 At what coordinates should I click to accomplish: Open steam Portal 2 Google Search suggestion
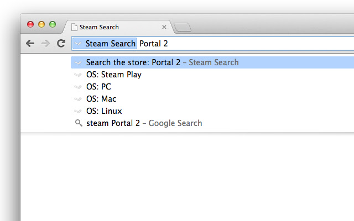pyautogui.click(x=144, y=123)
